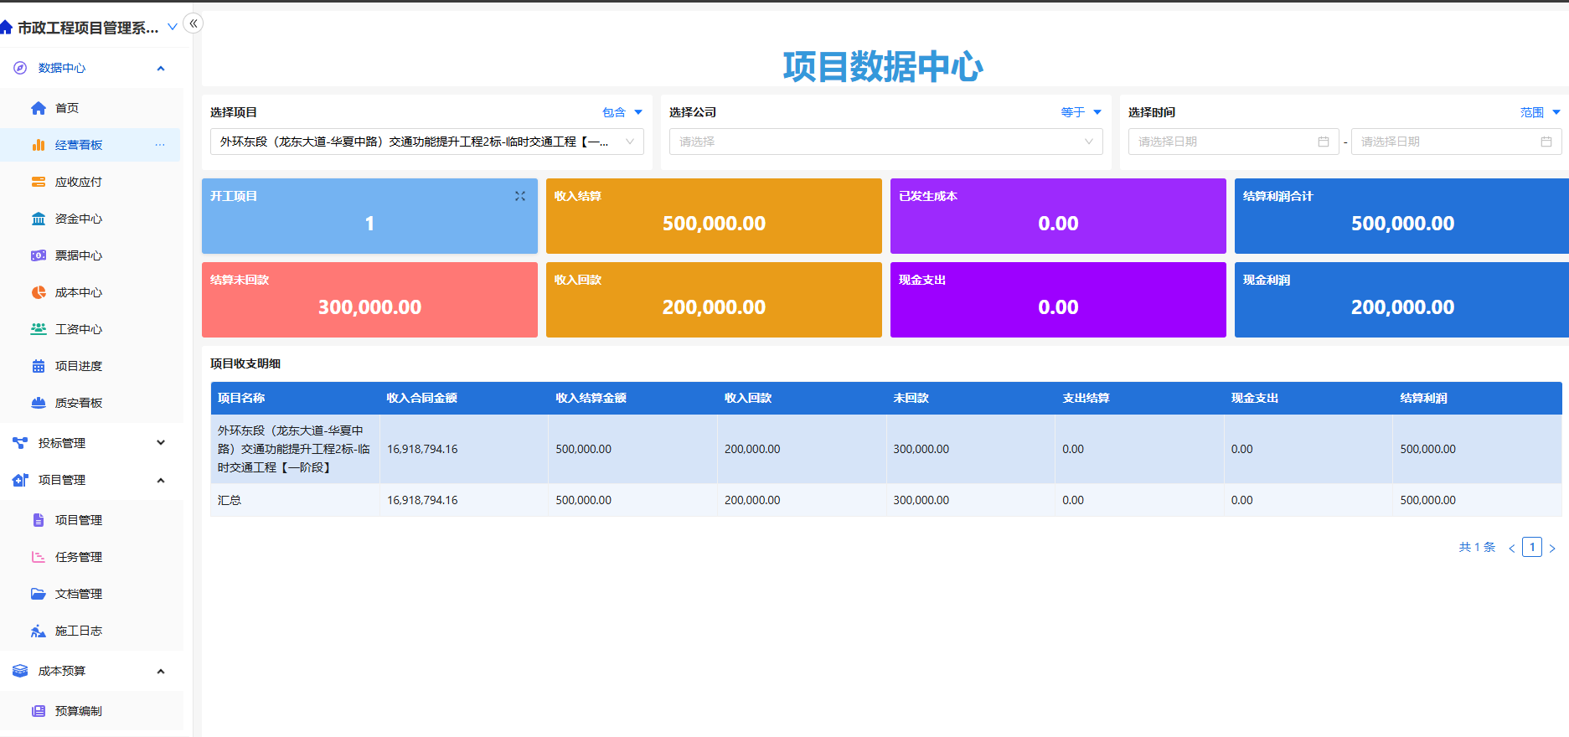Click the 项目进度 calendar icon
1569x737 pixels.
click(39, 366)
